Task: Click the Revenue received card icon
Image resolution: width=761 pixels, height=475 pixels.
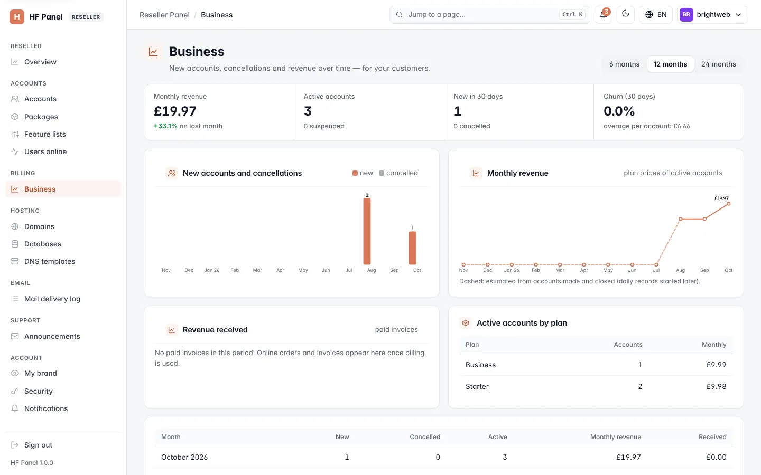Action: (x=172, y=330)
